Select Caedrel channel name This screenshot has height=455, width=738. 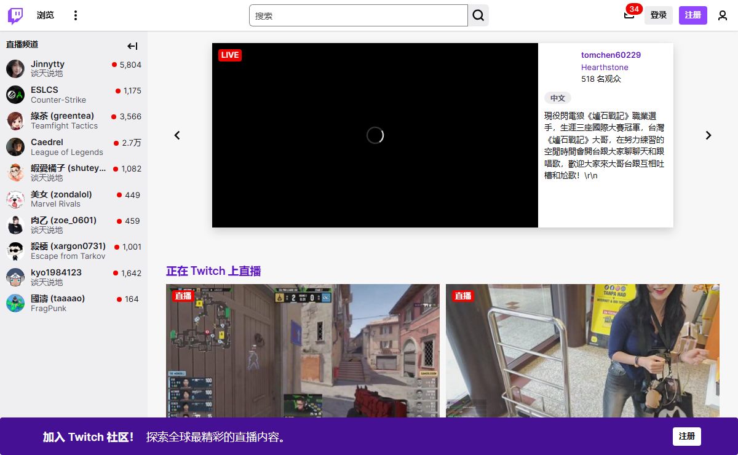(x=47, y=142)
